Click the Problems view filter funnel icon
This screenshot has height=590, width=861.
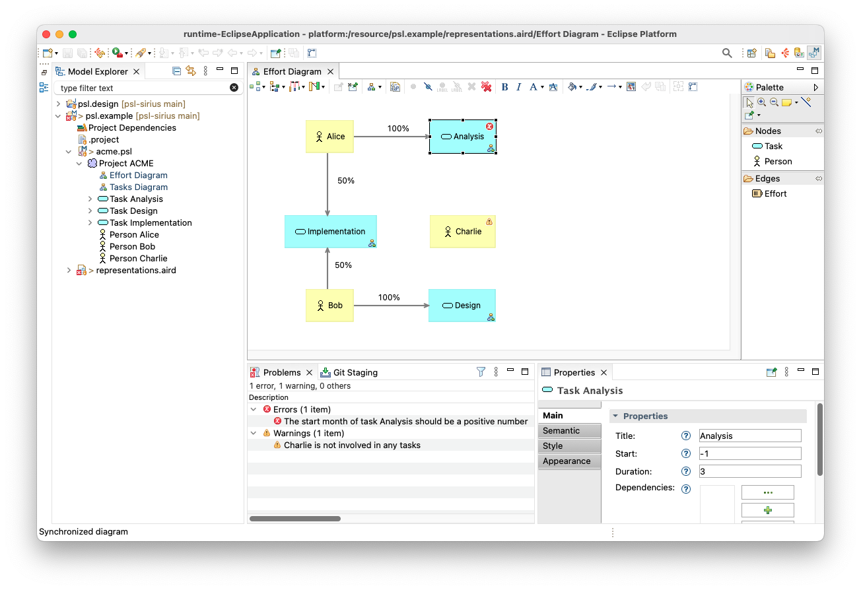(x=481, y=372)
